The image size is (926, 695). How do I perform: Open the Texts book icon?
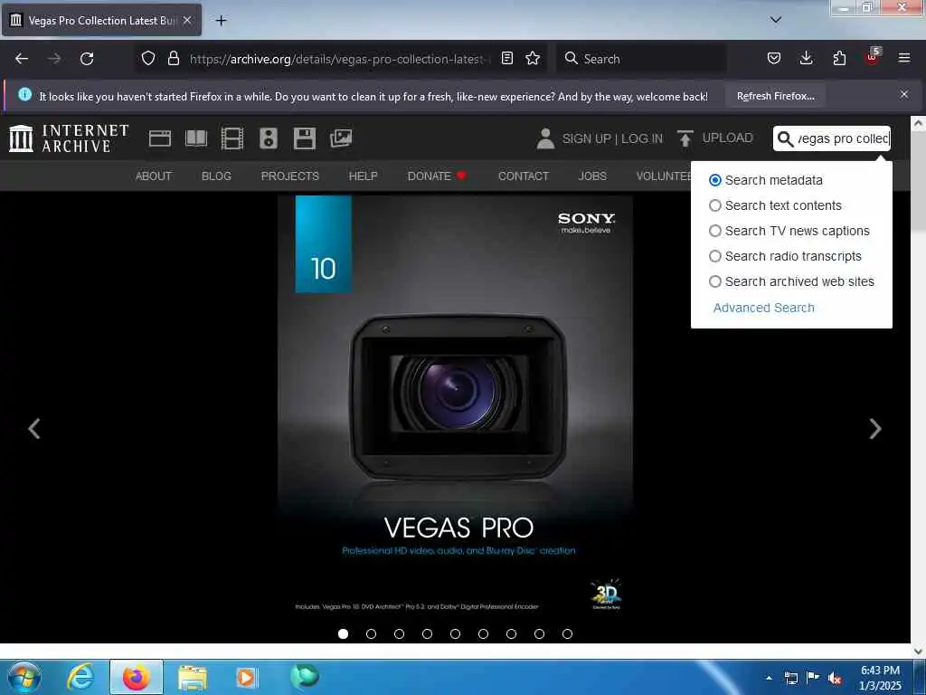pos(196,138)
